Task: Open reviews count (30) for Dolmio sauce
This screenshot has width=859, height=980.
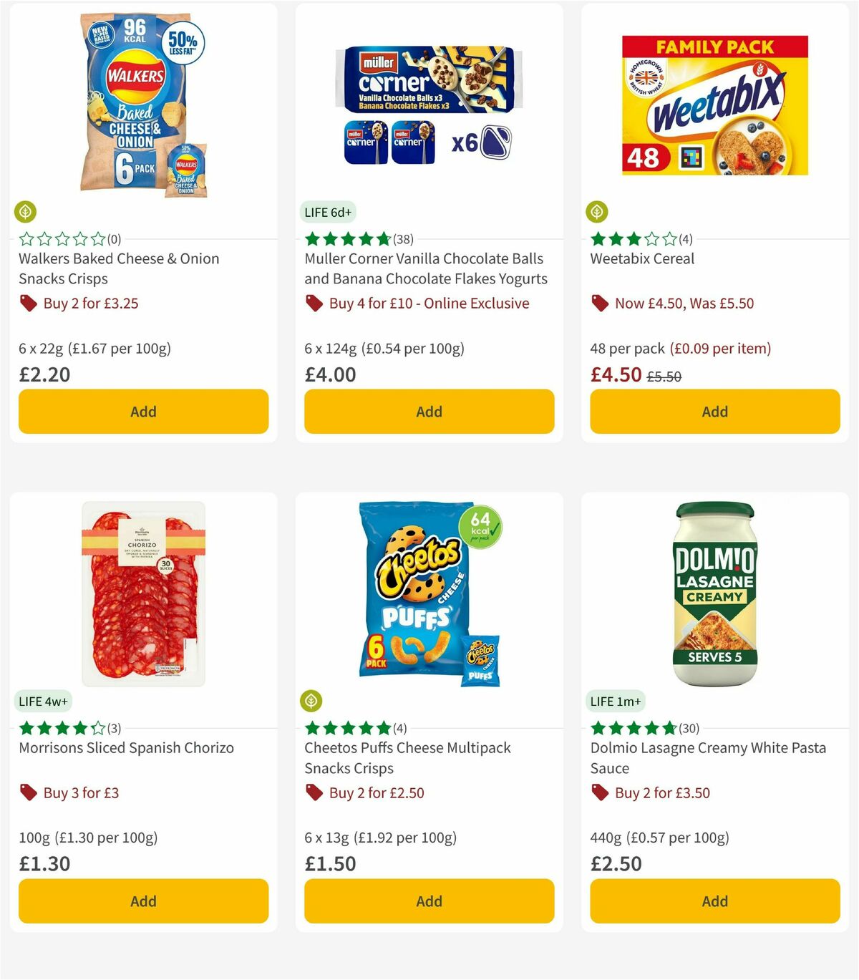Action: coord(689,728)
